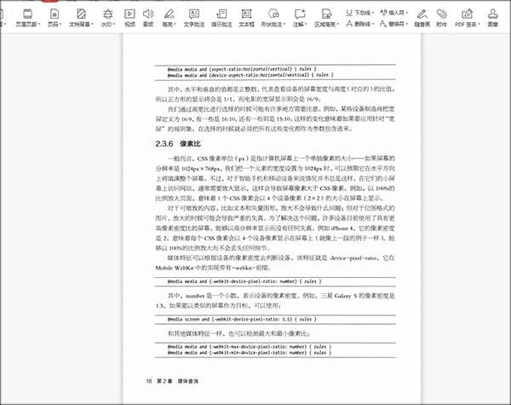Select the 高亮 highlighter pen icon
511x405 pixels.
click(x=169, y=14)
